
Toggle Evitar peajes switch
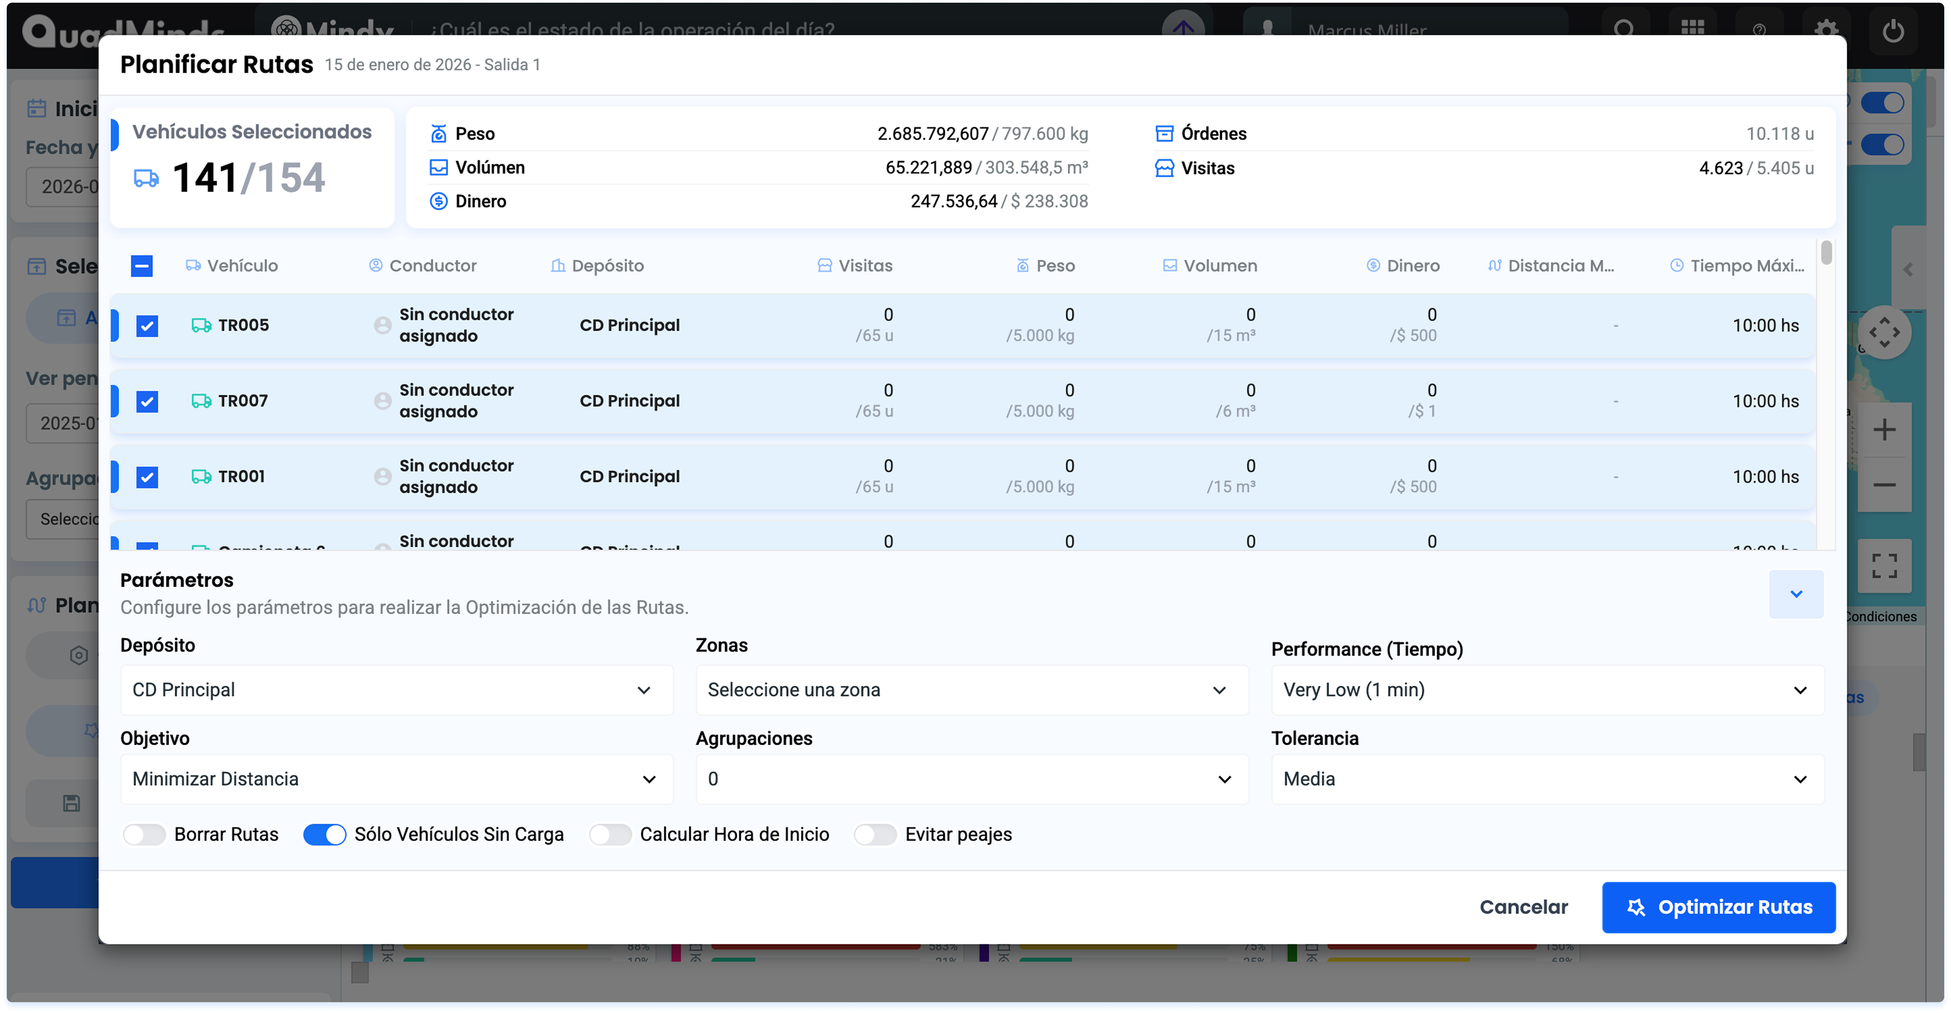[x=875, y=834]
